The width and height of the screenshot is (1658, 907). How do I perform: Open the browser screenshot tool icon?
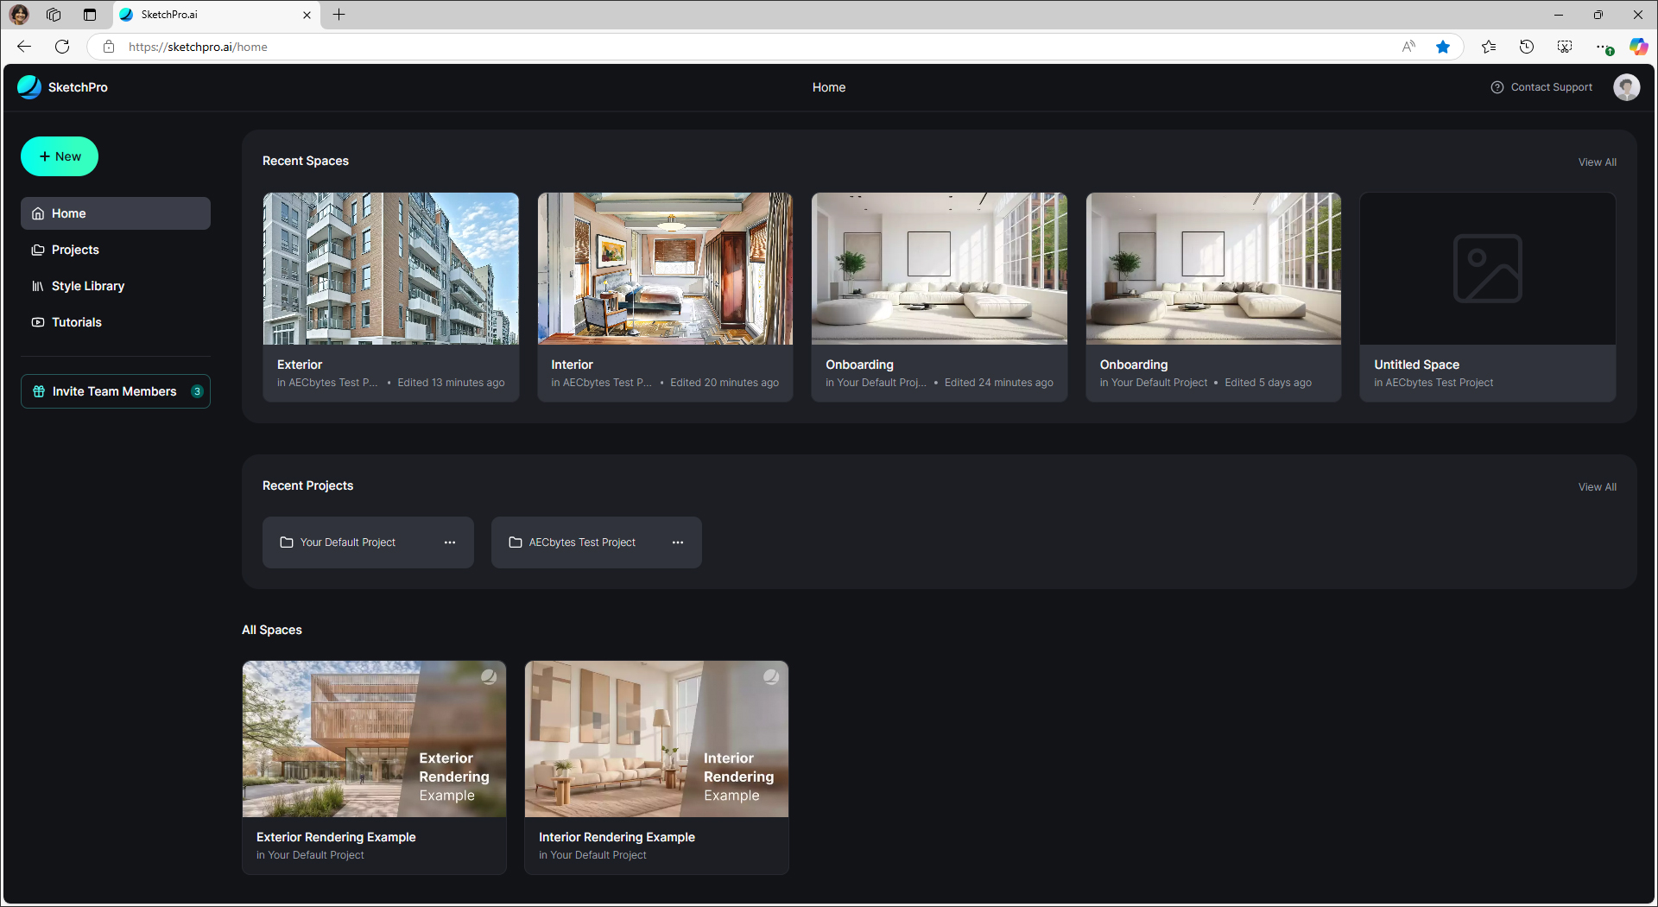coord(1565,47)
